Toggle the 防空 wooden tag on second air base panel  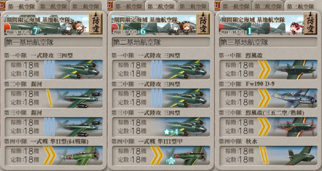(x=203, y=23)
